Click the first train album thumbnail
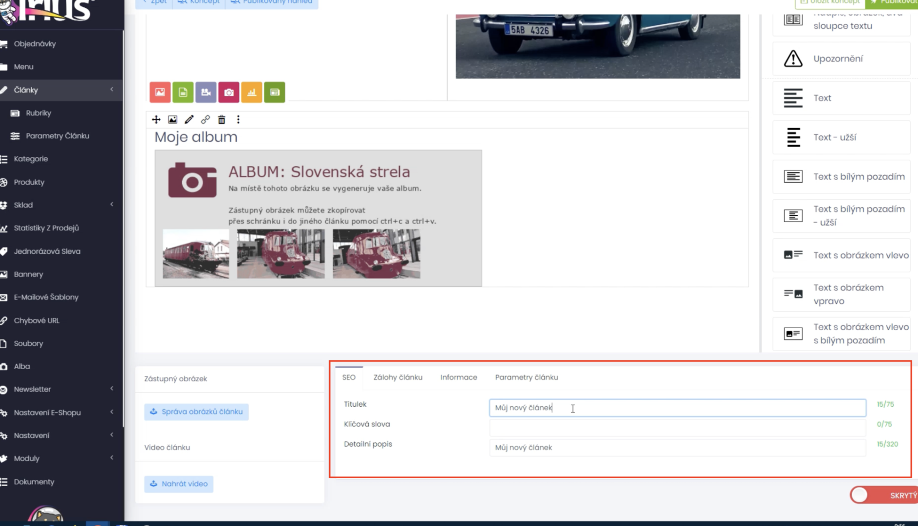The image size is (918, 526). [196, 254]
